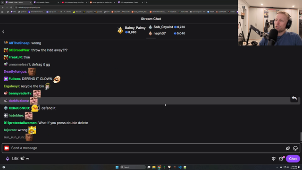This screenshot has height=170, width=302.
Task: Click username AllTheSheep in chat
Action: pyautogui.click(x=19, y=43)
